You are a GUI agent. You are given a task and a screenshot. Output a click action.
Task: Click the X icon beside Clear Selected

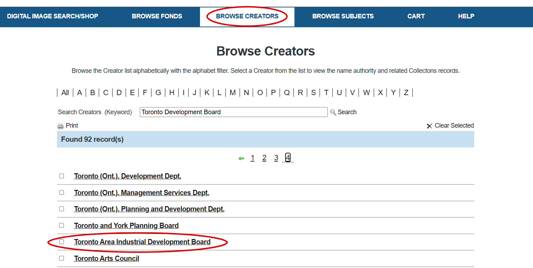coord(429,126)
